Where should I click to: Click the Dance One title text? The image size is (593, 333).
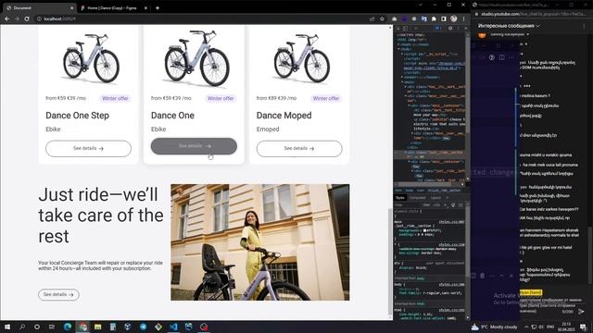coord(172,116)
